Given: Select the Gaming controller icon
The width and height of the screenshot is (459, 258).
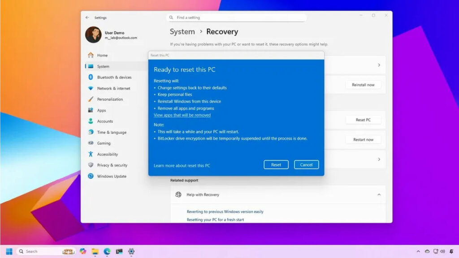Looking at the screenshot, I should pyautogui.click(x=91, y=143).
